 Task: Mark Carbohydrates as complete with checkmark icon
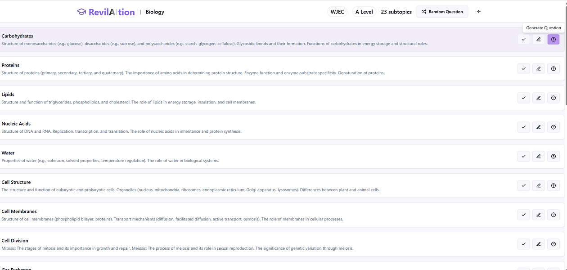tap(523, 40)
